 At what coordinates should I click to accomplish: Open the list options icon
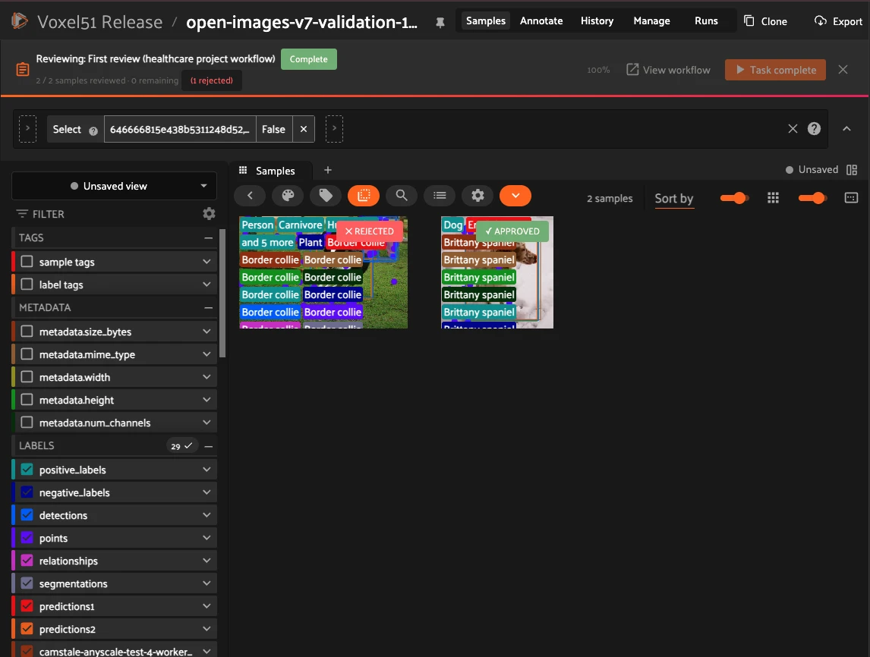pos(440,196)
